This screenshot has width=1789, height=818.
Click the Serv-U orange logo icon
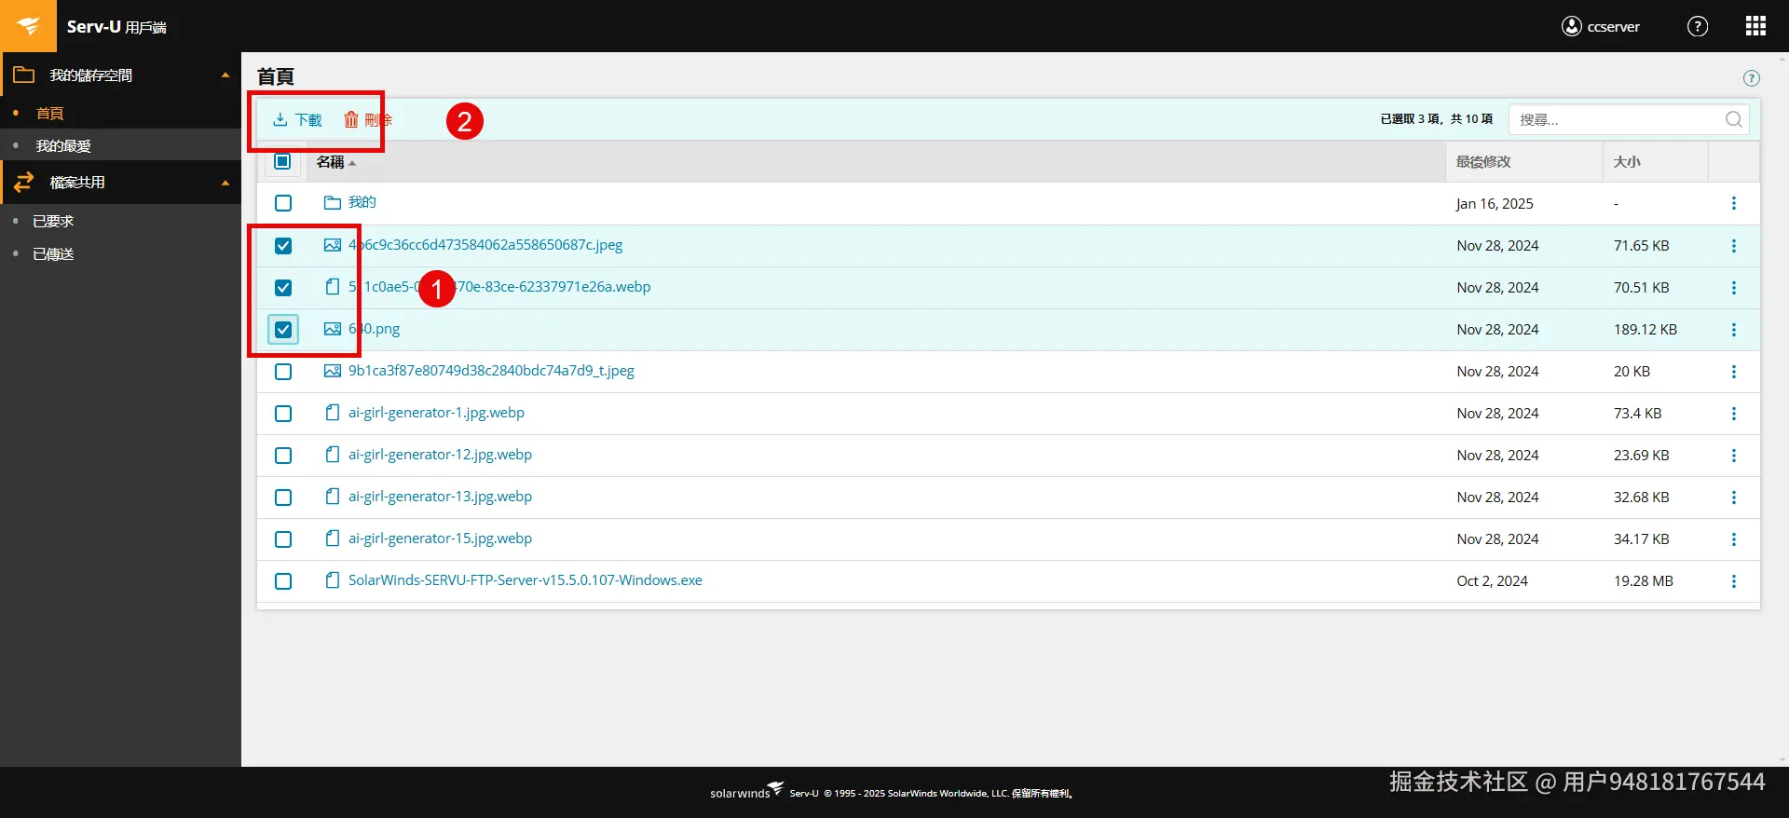pos(28,26)
